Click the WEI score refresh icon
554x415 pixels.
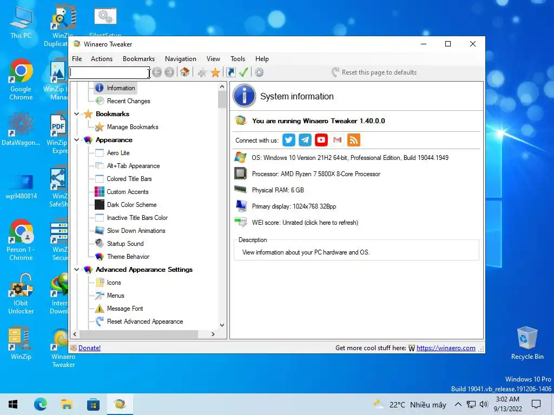[241, 222]
